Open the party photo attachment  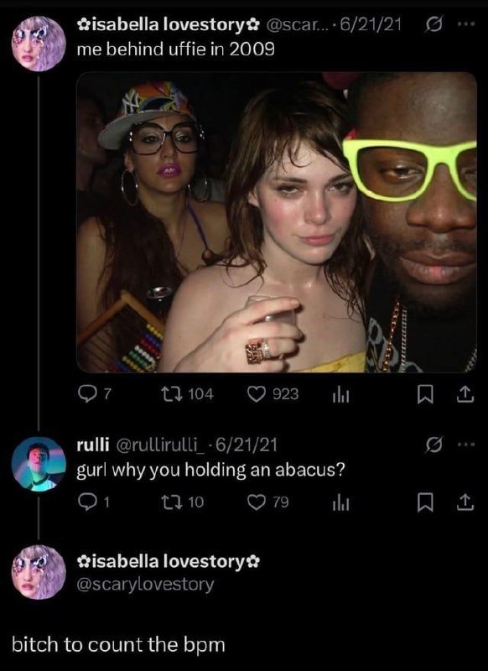point(277,222)
